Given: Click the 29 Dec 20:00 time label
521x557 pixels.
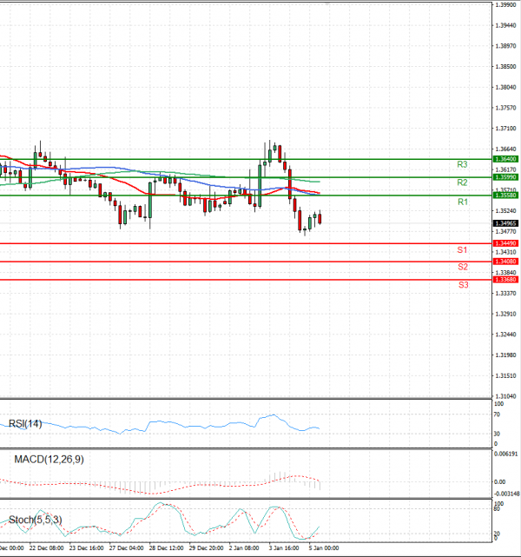Looking at the screenshot, I should [206, 547].
